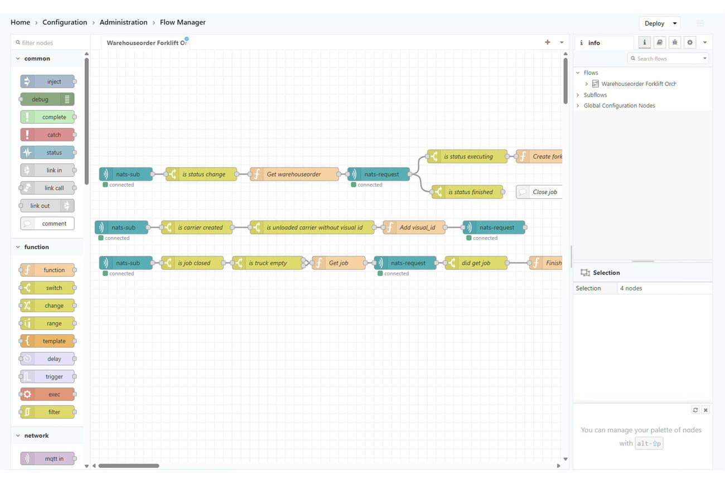Select the Warehouseorder Forklift flow tab

146,42
